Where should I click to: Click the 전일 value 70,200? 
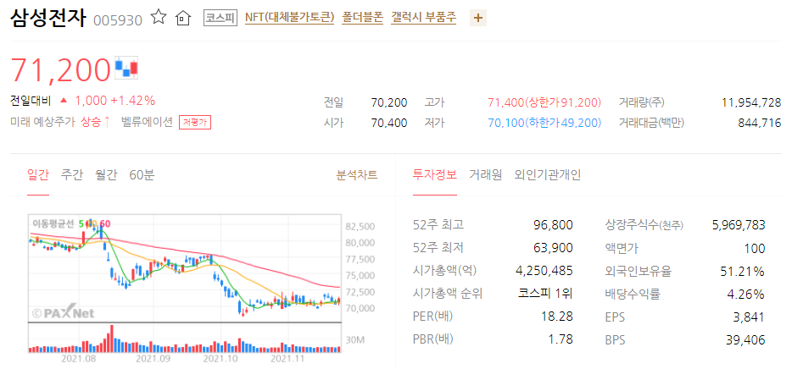(x=389, y=102)
